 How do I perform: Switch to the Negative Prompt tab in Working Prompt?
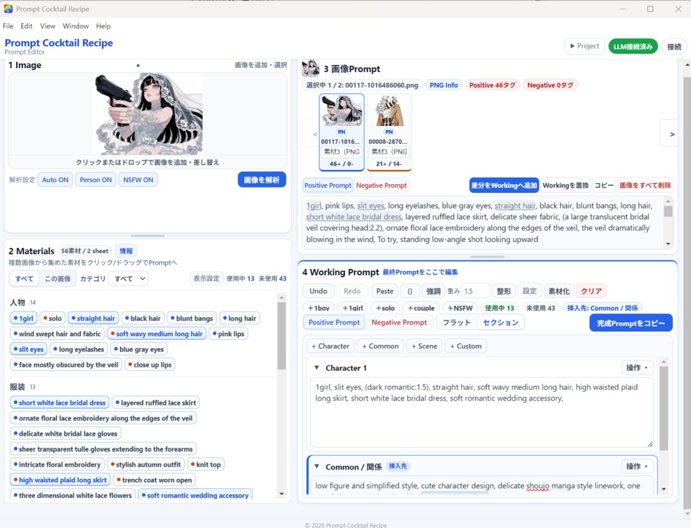point(399,322)
